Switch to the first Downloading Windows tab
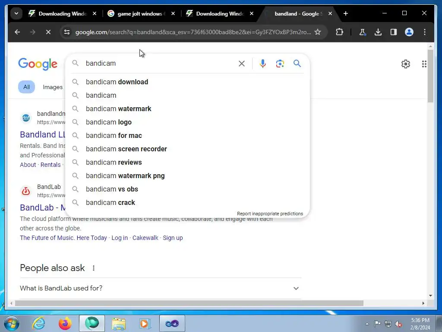This screenshot has width=442, height=332. (x=63, y=13)
